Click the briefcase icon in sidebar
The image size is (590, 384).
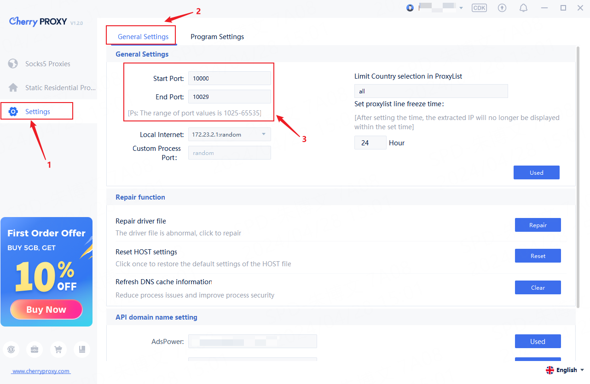click(x=35, y=350)
